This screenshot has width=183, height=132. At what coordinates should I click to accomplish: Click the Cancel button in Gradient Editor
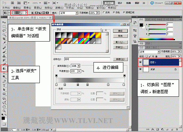pos(120,36)
